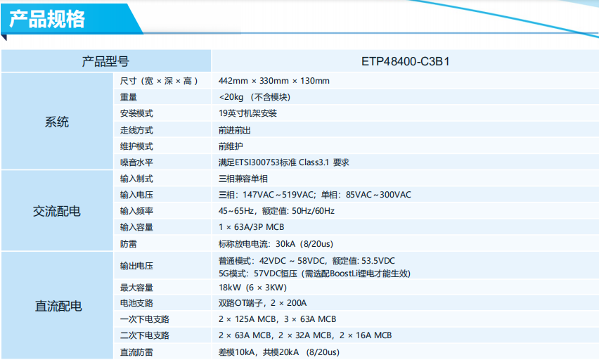The image size is (599, 360).
Task: Click the 442mm × 330mm × 130mm value
Action: [274, 81]
